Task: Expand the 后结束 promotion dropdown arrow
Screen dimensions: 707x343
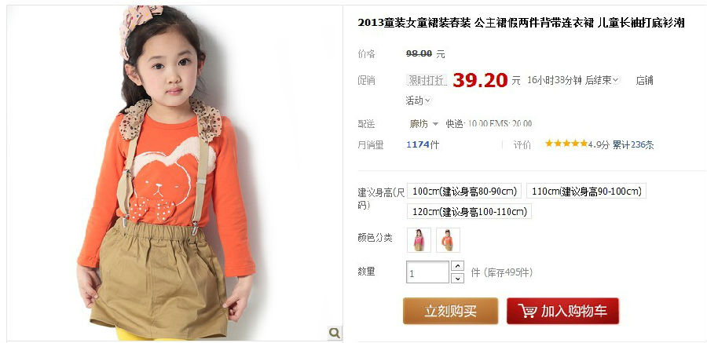Action: click(x=616, y=80)
